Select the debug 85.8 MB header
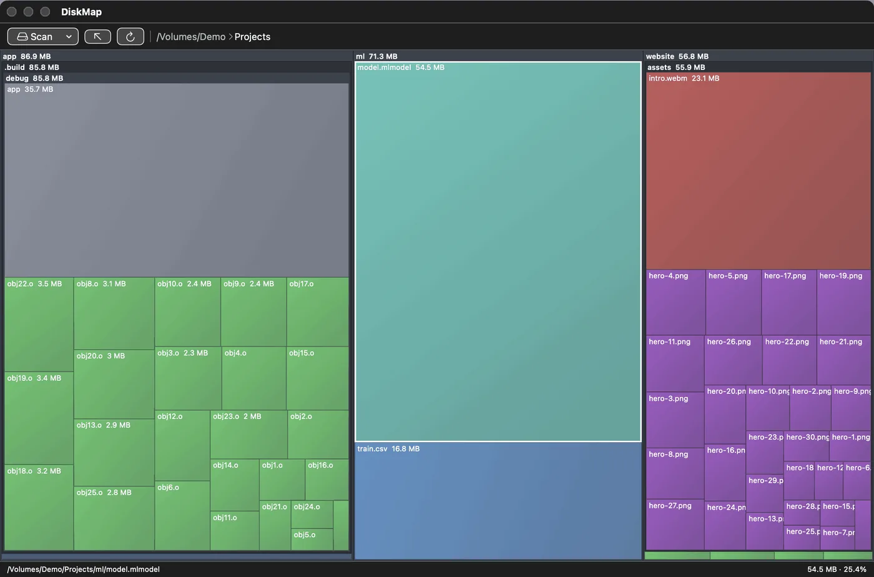This screenshot has width=874, height=577. click(x=177, y=78)
